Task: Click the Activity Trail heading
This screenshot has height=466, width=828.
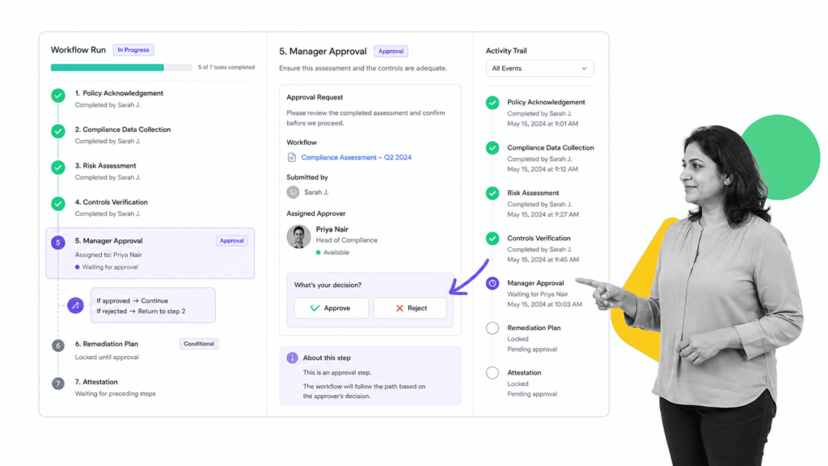Action: click(506, 51)
